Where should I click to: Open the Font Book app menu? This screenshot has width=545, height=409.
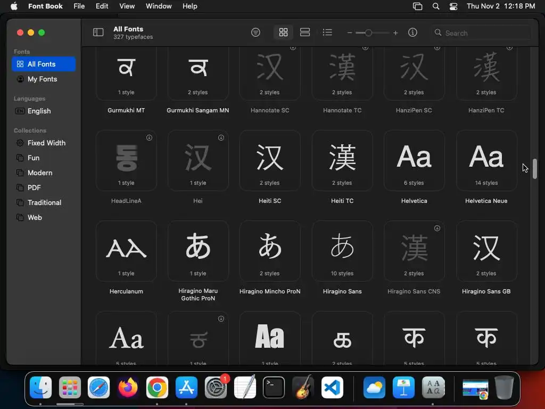click(45, 6)
